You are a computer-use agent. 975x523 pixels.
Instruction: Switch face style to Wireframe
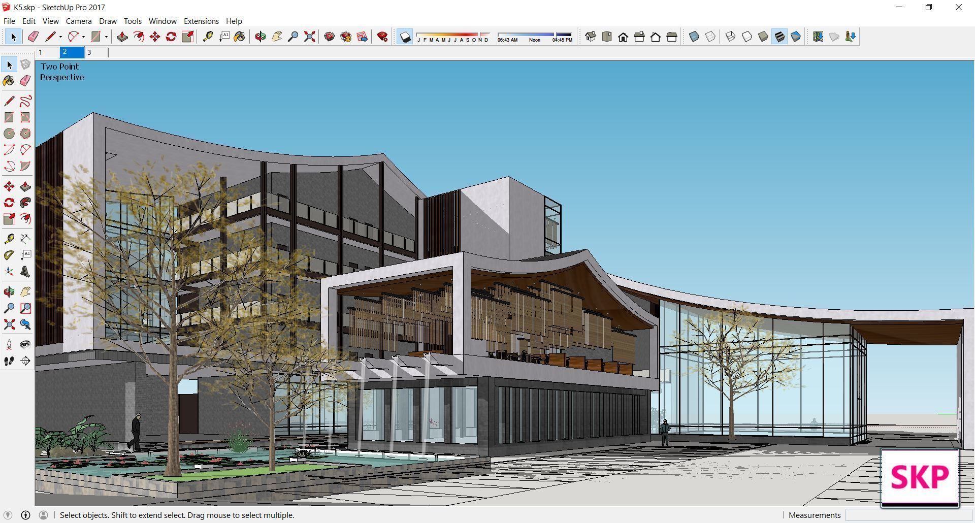[730, 37]
